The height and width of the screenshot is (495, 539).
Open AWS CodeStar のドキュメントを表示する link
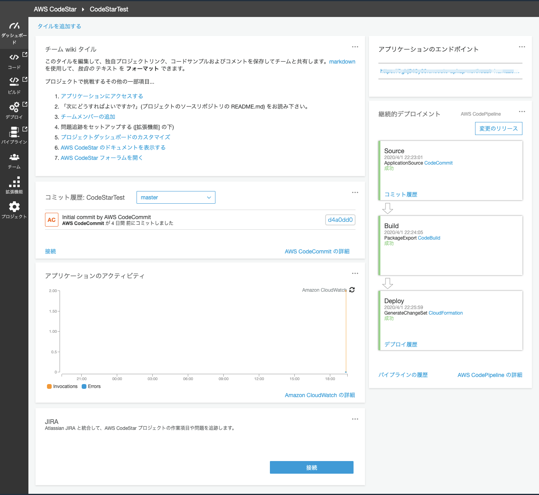tap(113, 147)
